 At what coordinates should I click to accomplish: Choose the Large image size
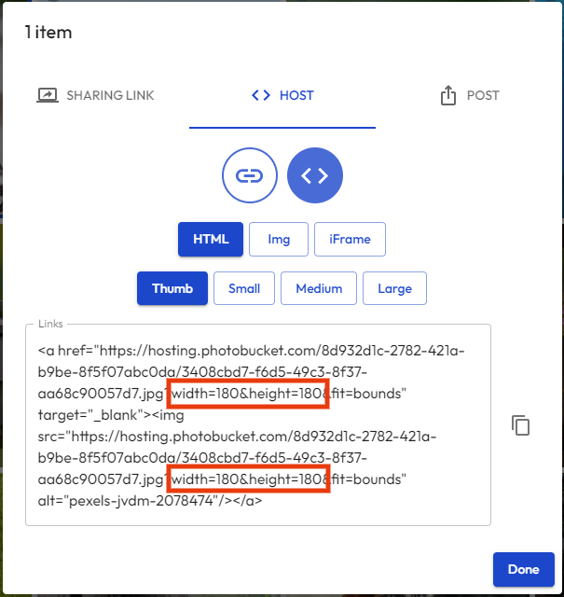pyautogui.click(x=394, y=288)
